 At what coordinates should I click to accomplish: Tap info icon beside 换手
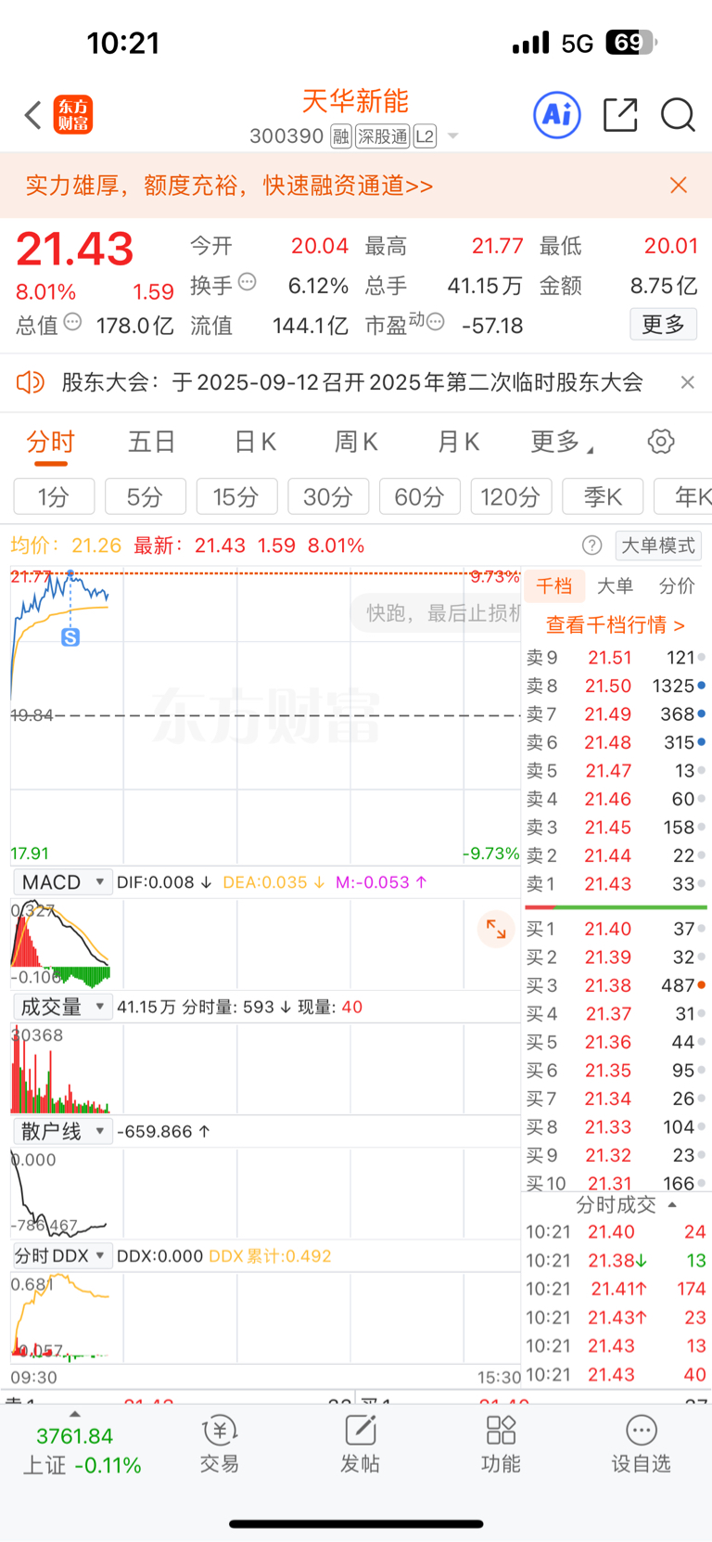[x=247, y=282]
